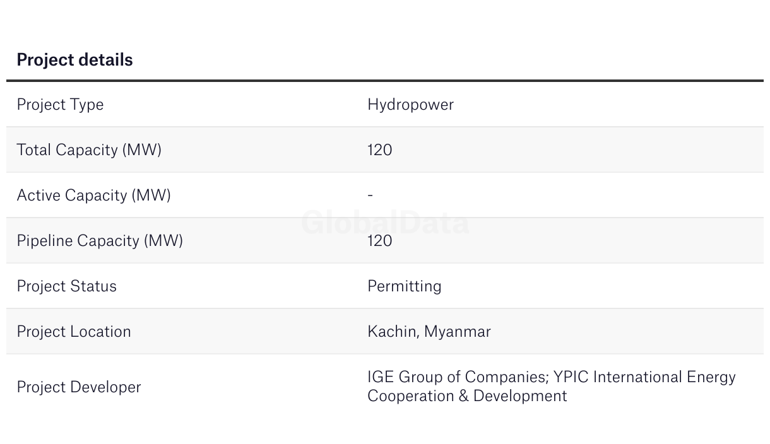Click the Hydropower value
The width and height of the screenshot is (770, 444).
tap(410, 105)
